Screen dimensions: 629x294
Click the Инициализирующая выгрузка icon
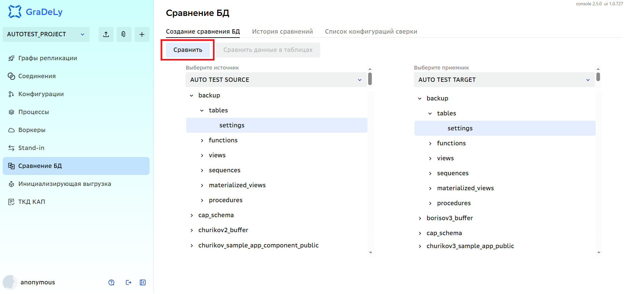11,184
